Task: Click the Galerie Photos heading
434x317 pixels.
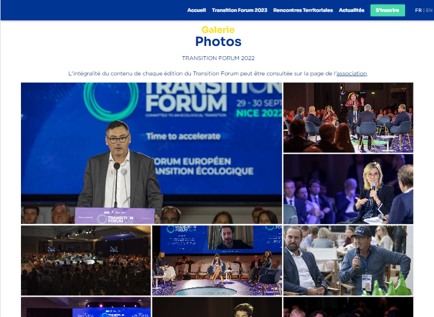Action: pos(218,36)
